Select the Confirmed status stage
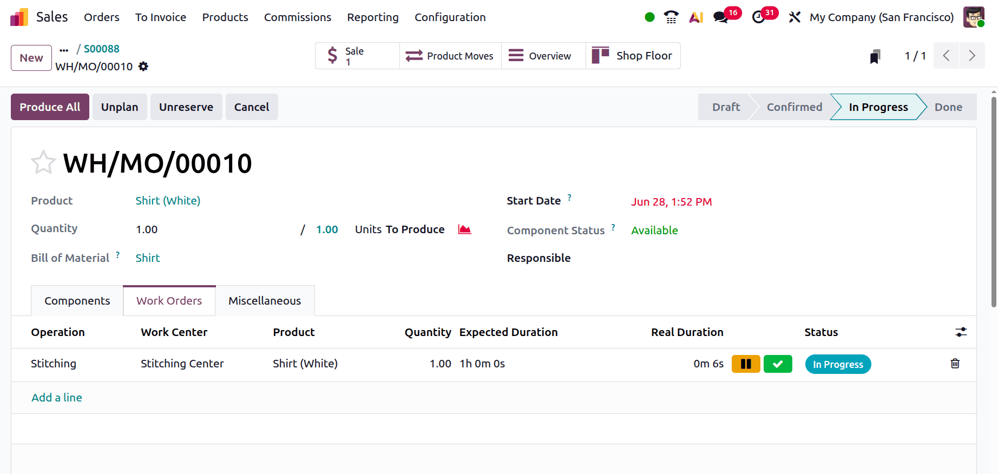This screenshot has width=998, height=474. coord(794,107)
